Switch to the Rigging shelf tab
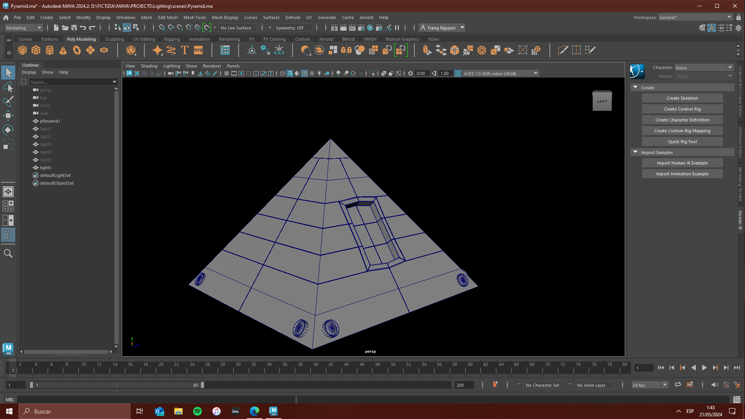745x419 pixels. click(172, 39)
